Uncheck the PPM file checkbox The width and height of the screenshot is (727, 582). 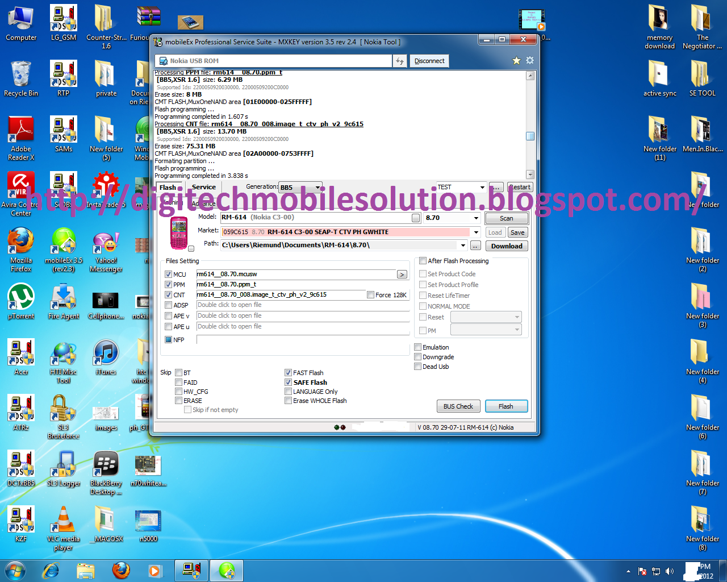168,285
